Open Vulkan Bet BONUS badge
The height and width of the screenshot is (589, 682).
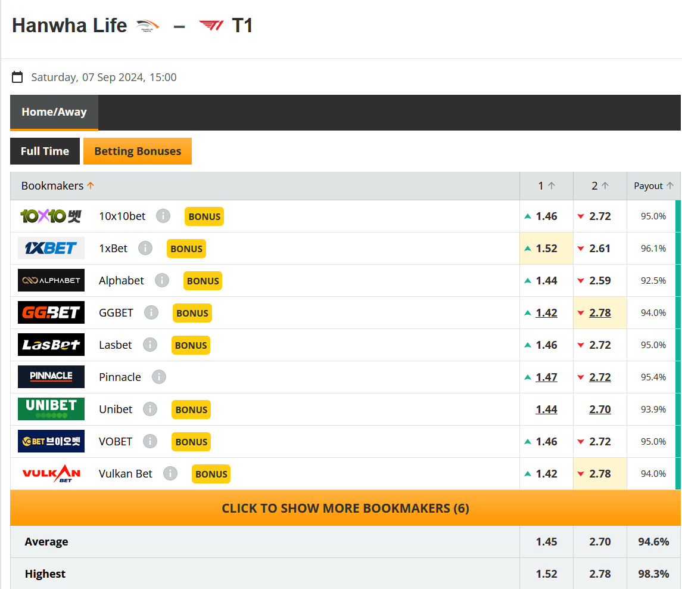pyautogui.click(x=211, y=474)
